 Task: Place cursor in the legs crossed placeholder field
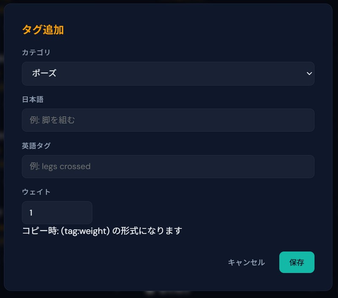[x=168, y=166]
